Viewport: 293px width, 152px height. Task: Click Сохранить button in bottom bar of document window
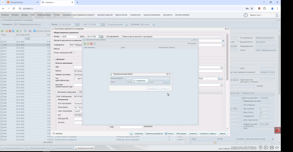pos(193,134)
